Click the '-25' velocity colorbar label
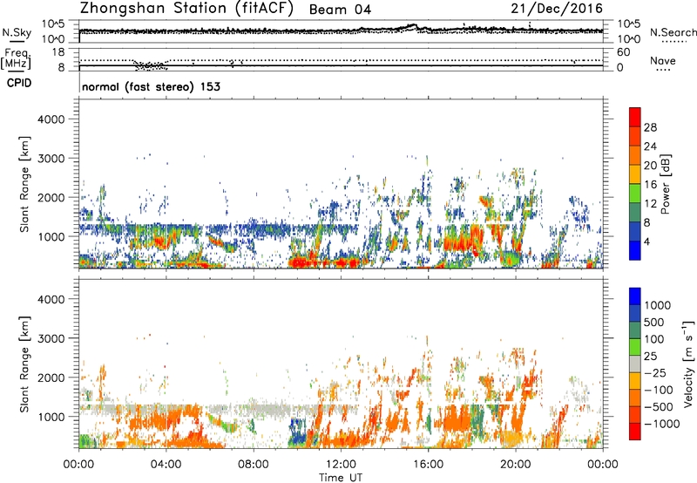 coord(656,372)
